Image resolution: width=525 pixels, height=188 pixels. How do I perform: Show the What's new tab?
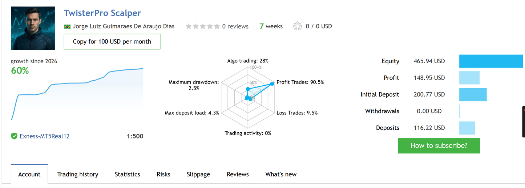(x=281, y=174)
